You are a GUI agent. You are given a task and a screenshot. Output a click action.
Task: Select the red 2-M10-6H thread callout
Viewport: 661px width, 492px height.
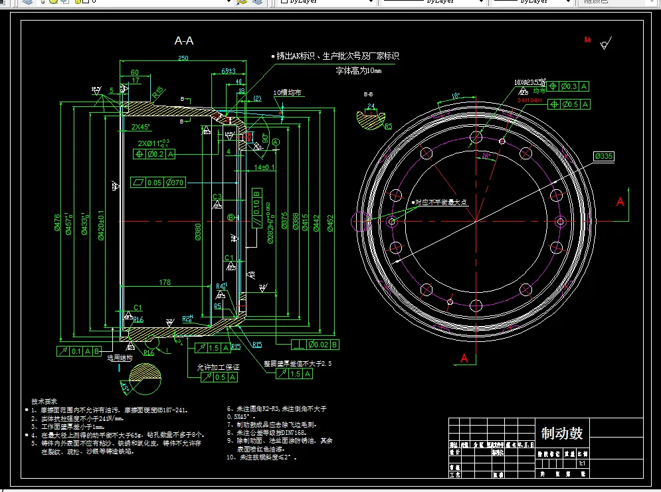coord(529,100)
